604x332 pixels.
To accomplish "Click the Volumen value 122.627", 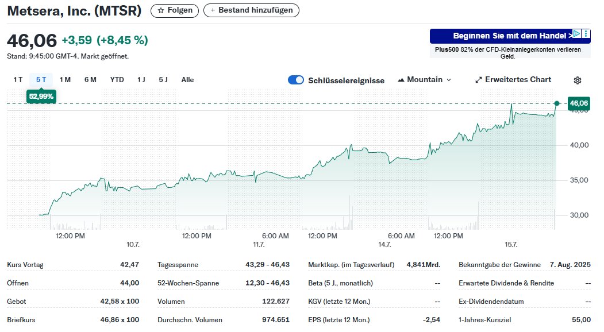I will [x=276, y=302].
